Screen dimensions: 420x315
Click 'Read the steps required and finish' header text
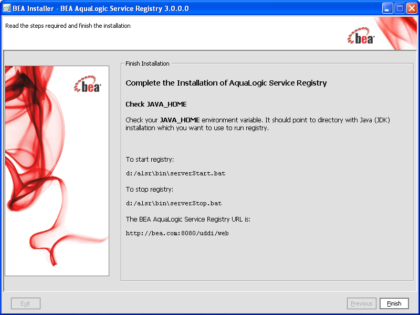68,26
